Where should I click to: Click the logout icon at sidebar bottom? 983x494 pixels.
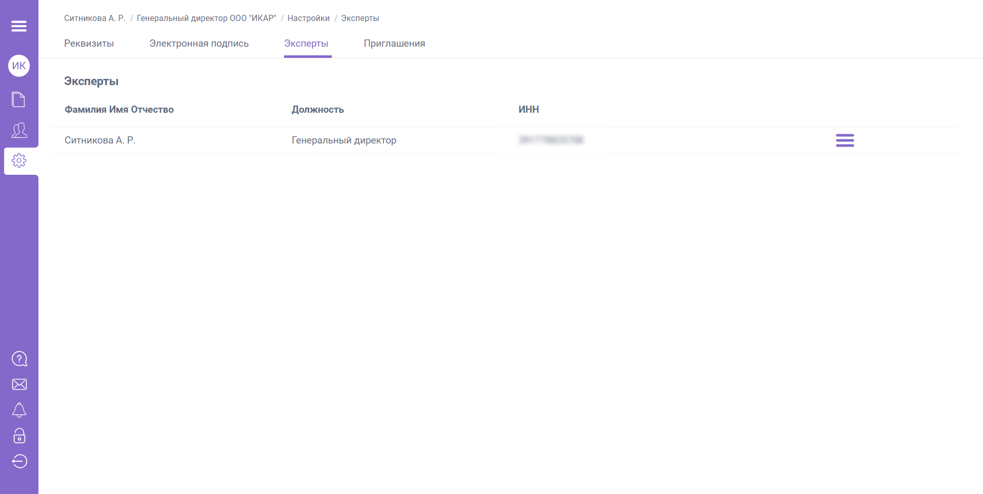point(19,461)
